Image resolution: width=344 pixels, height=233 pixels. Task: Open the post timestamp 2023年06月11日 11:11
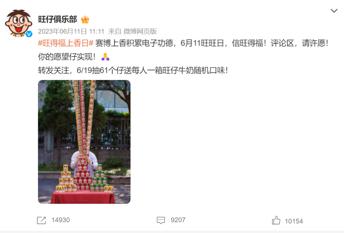(71, 31)
